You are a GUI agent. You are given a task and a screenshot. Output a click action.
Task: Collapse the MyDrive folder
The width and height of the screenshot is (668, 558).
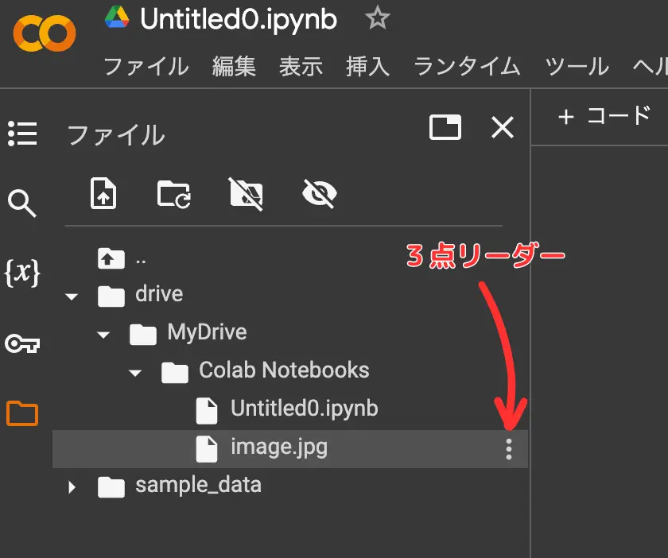103,335
